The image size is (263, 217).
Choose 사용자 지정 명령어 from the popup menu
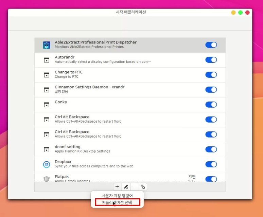117,196
